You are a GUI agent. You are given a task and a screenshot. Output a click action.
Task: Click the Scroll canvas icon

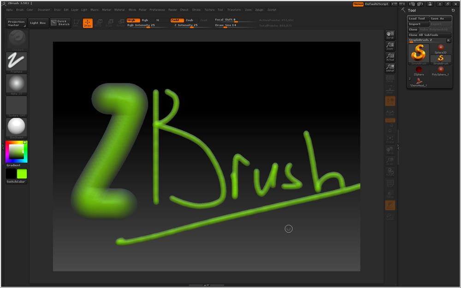390,35
